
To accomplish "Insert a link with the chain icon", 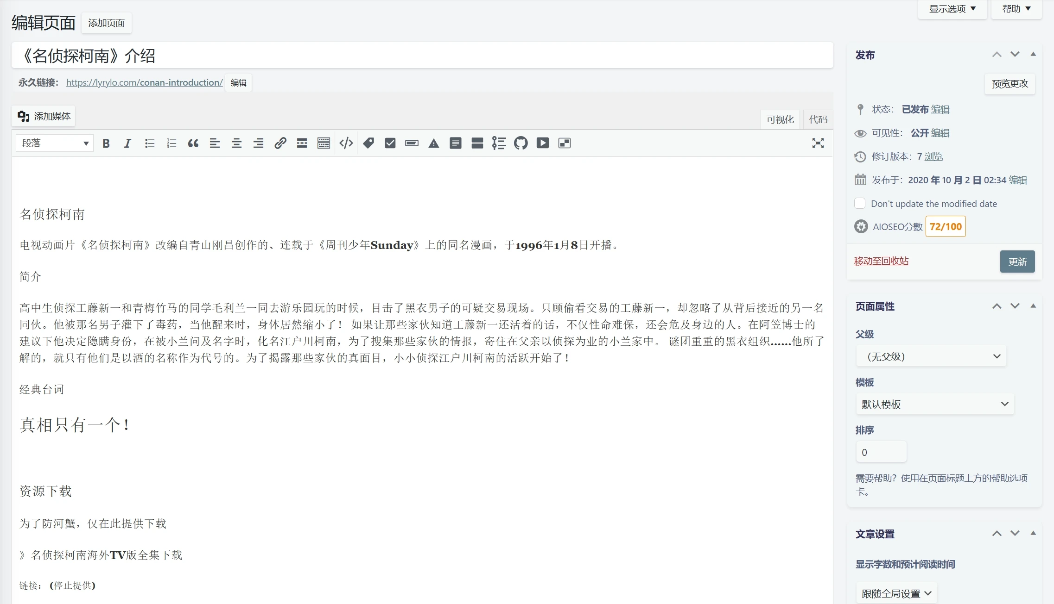I will pos(280,143).
